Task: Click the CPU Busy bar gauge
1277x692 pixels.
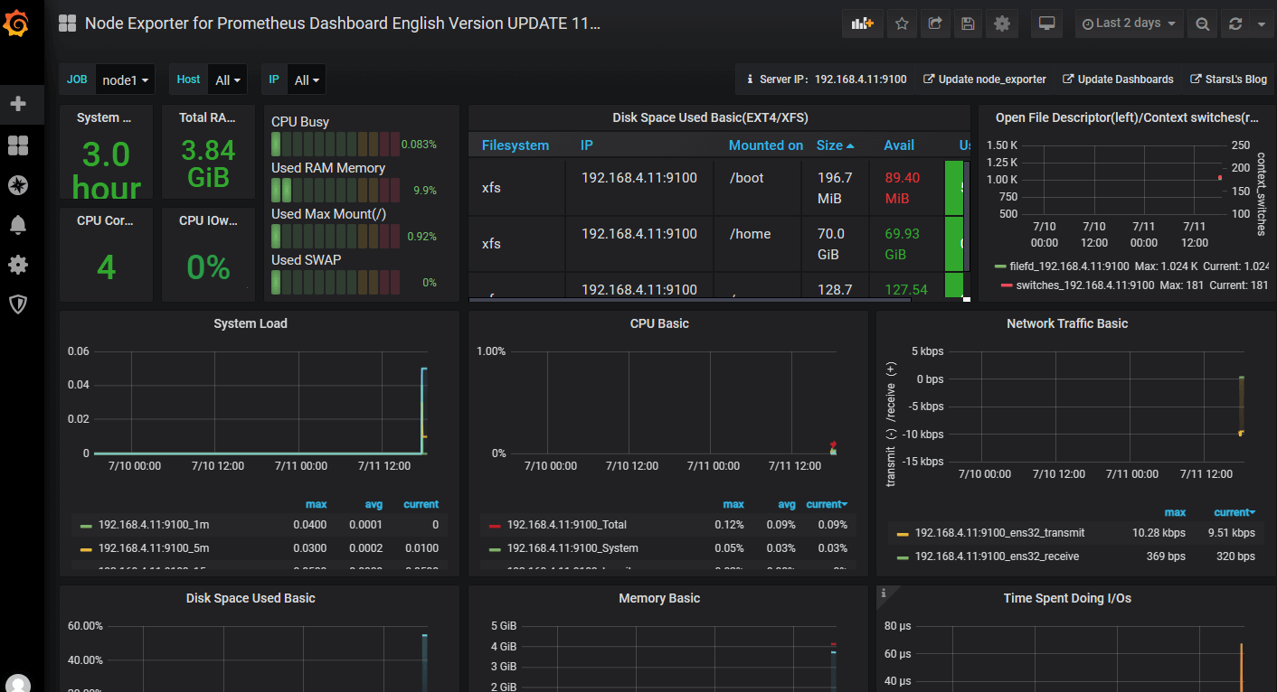Action: [336, 145]
